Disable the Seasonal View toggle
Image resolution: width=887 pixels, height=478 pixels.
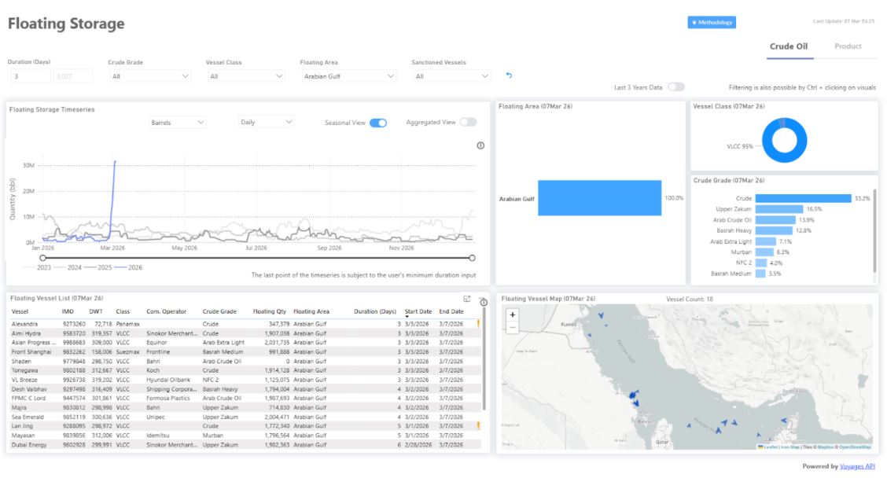tap(377, 123)
